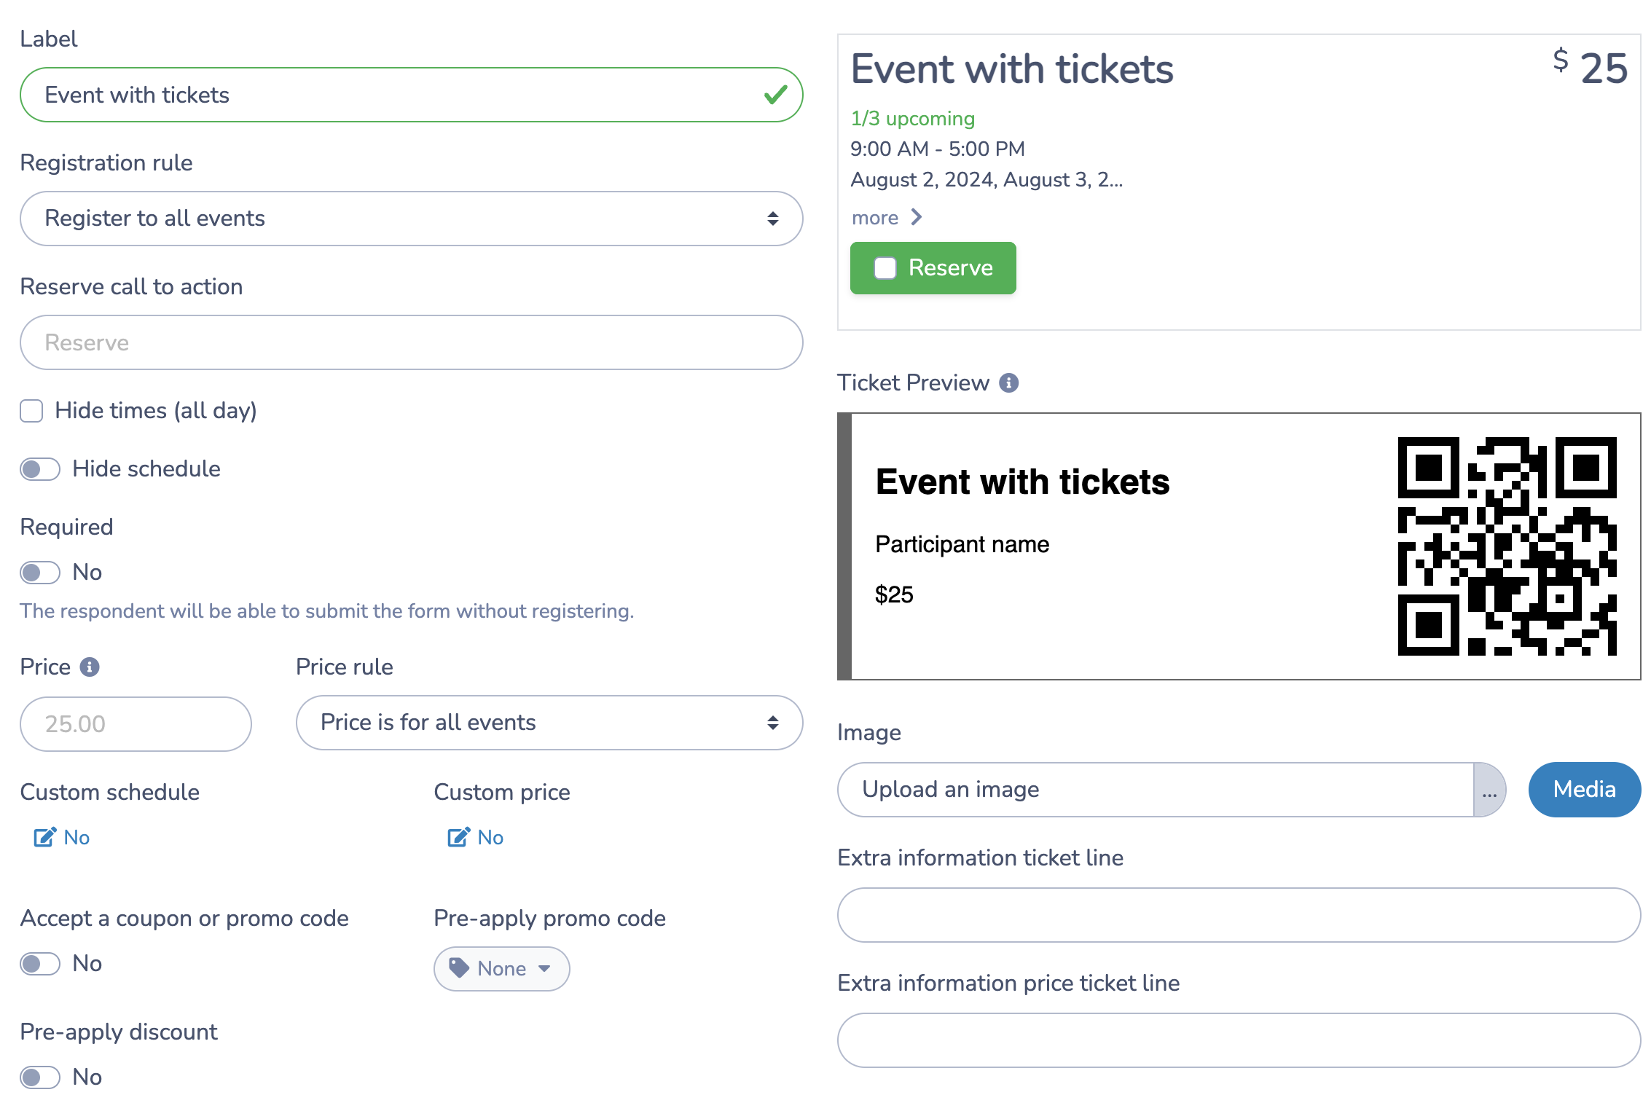Check the checkbox inside the Reserve button
The height and width of the screenshot is (1119, 1651).
pos(885,268)
